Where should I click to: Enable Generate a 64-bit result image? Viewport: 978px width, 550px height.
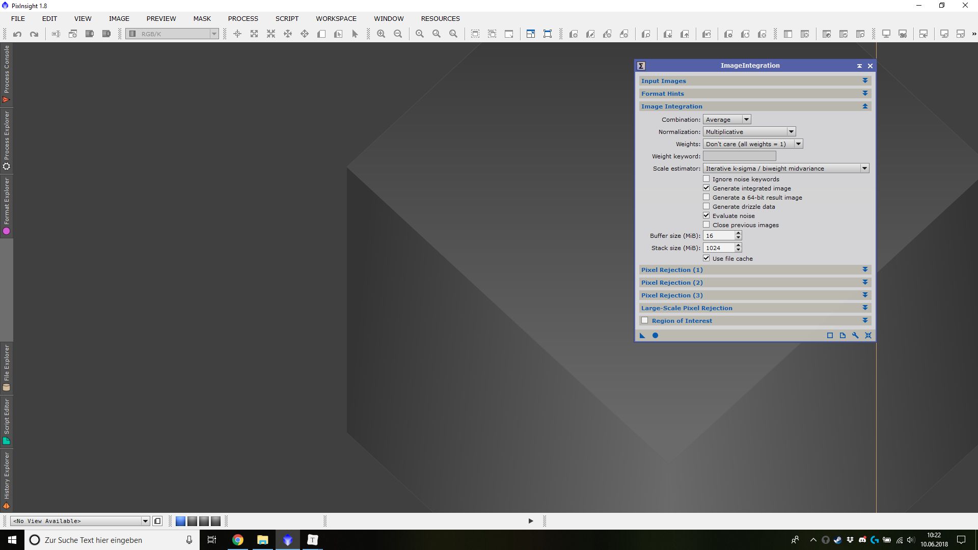click(x=707, y=197)
